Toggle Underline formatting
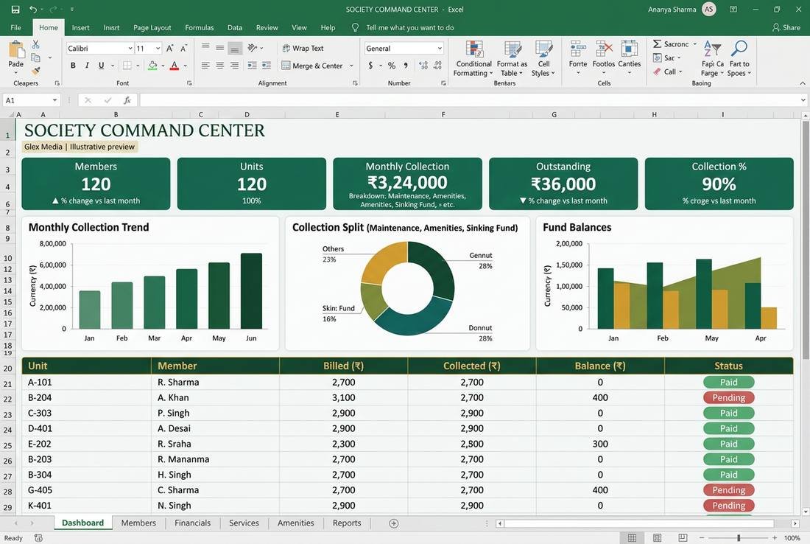Viewport: 810px width, 544px height. point(102,65)
